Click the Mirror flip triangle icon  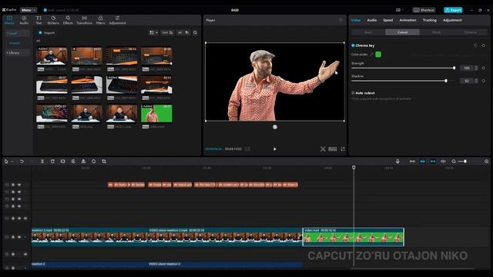pyautogui.click(x=83, y=162)
